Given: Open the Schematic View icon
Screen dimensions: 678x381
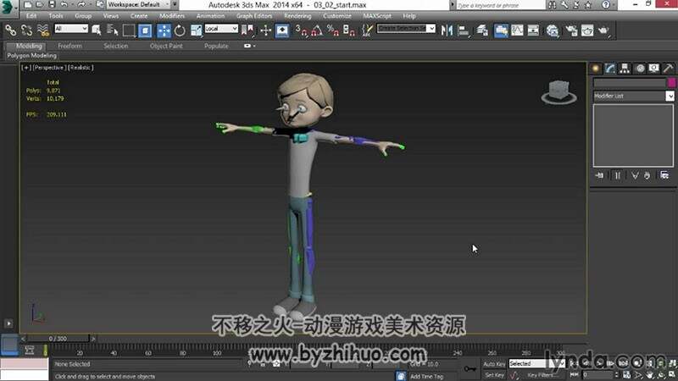Looking at the screenshot, I should pyautogui.click(x=533, y=30).
